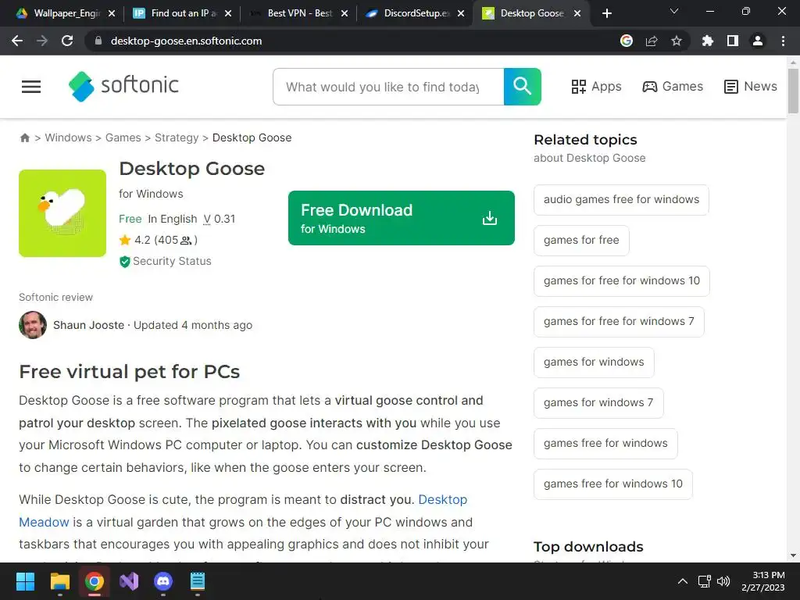Select 'games free for windows 10' topic

click(612, 484)
